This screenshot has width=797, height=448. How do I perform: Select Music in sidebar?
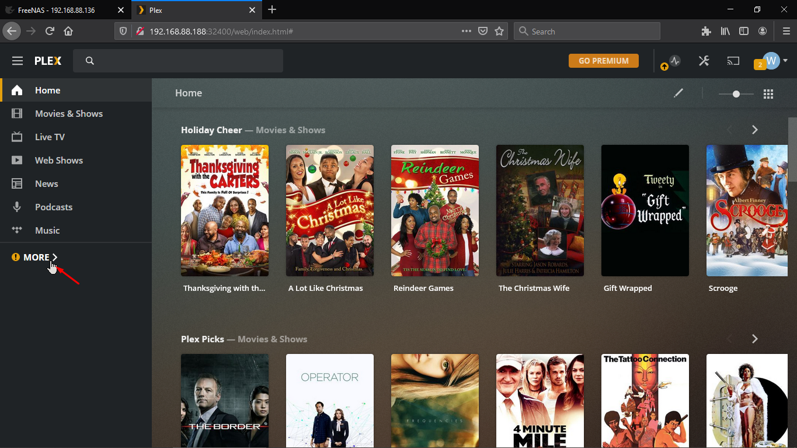76,230
